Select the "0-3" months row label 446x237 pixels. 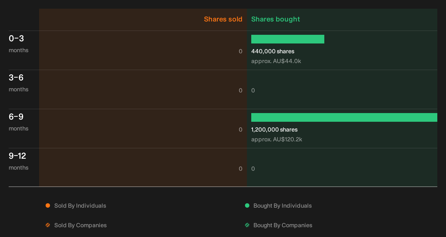pyautogui.click(x=16, y=39)
